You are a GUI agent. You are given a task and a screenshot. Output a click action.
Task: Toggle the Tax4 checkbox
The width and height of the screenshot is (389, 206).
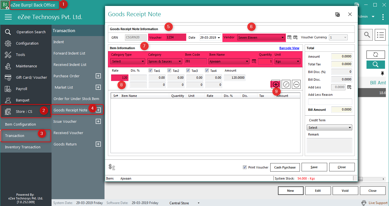[207, 70]
